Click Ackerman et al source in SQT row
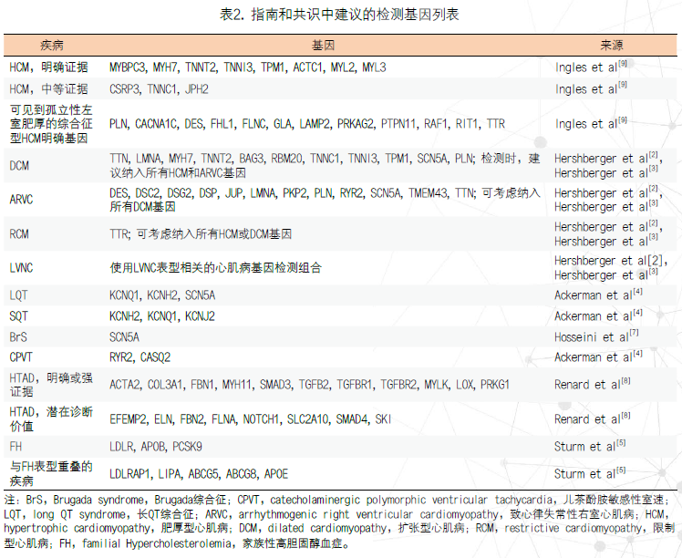 coord(598,315)
